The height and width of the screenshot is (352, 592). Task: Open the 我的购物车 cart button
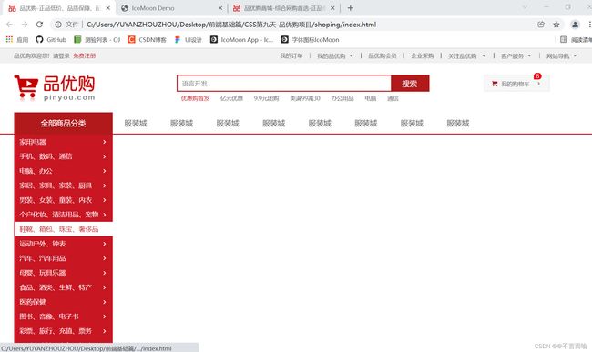coord(516,84)
